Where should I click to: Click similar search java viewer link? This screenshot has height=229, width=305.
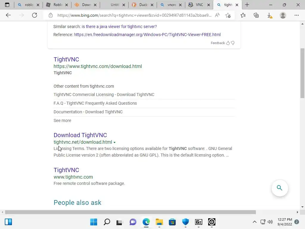pyautogui.click(x=119, y=27)
